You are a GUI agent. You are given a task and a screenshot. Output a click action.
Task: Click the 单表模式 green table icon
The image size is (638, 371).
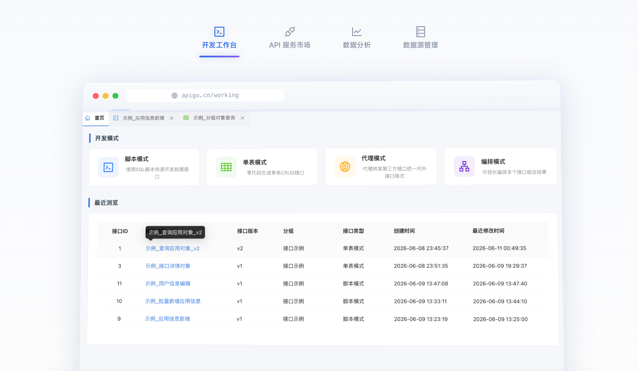(226, 167)
